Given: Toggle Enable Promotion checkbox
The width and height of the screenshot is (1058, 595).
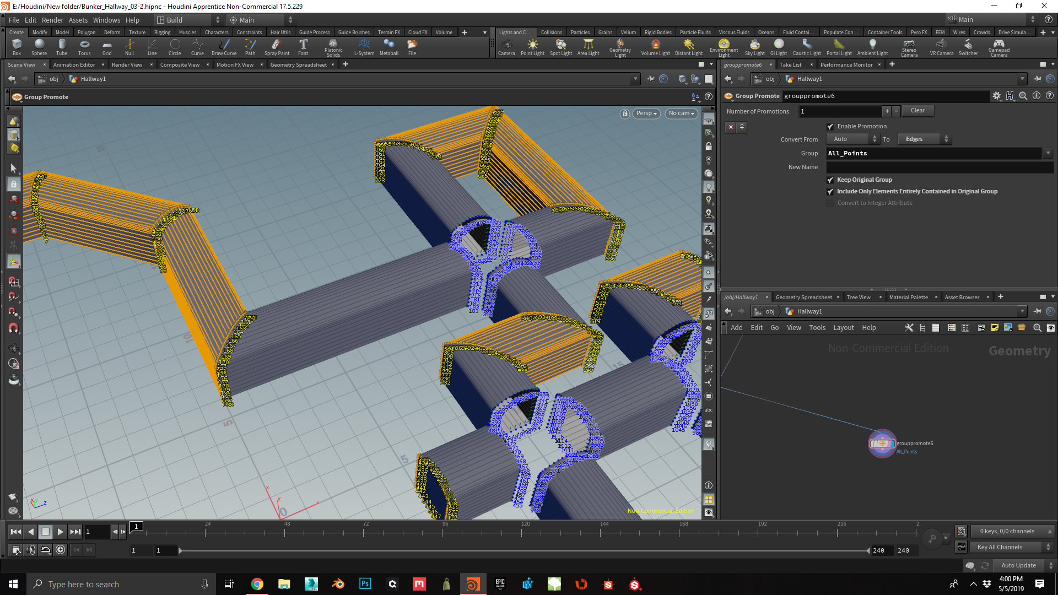Looking at the screenshot, I should (830, 127).
